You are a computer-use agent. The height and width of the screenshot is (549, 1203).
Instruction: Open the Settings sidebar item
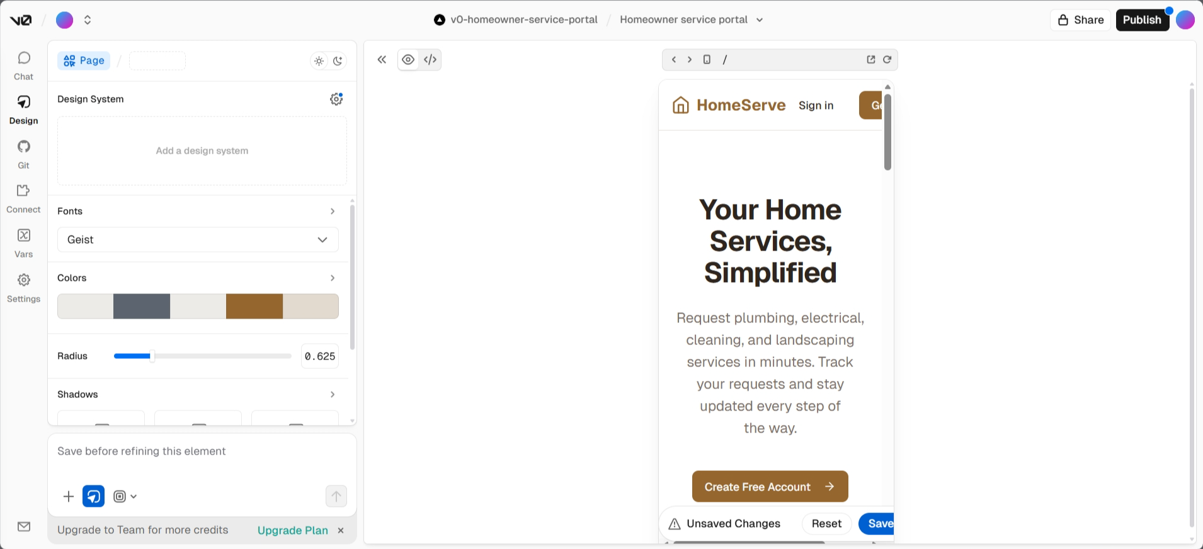(24, 288)
